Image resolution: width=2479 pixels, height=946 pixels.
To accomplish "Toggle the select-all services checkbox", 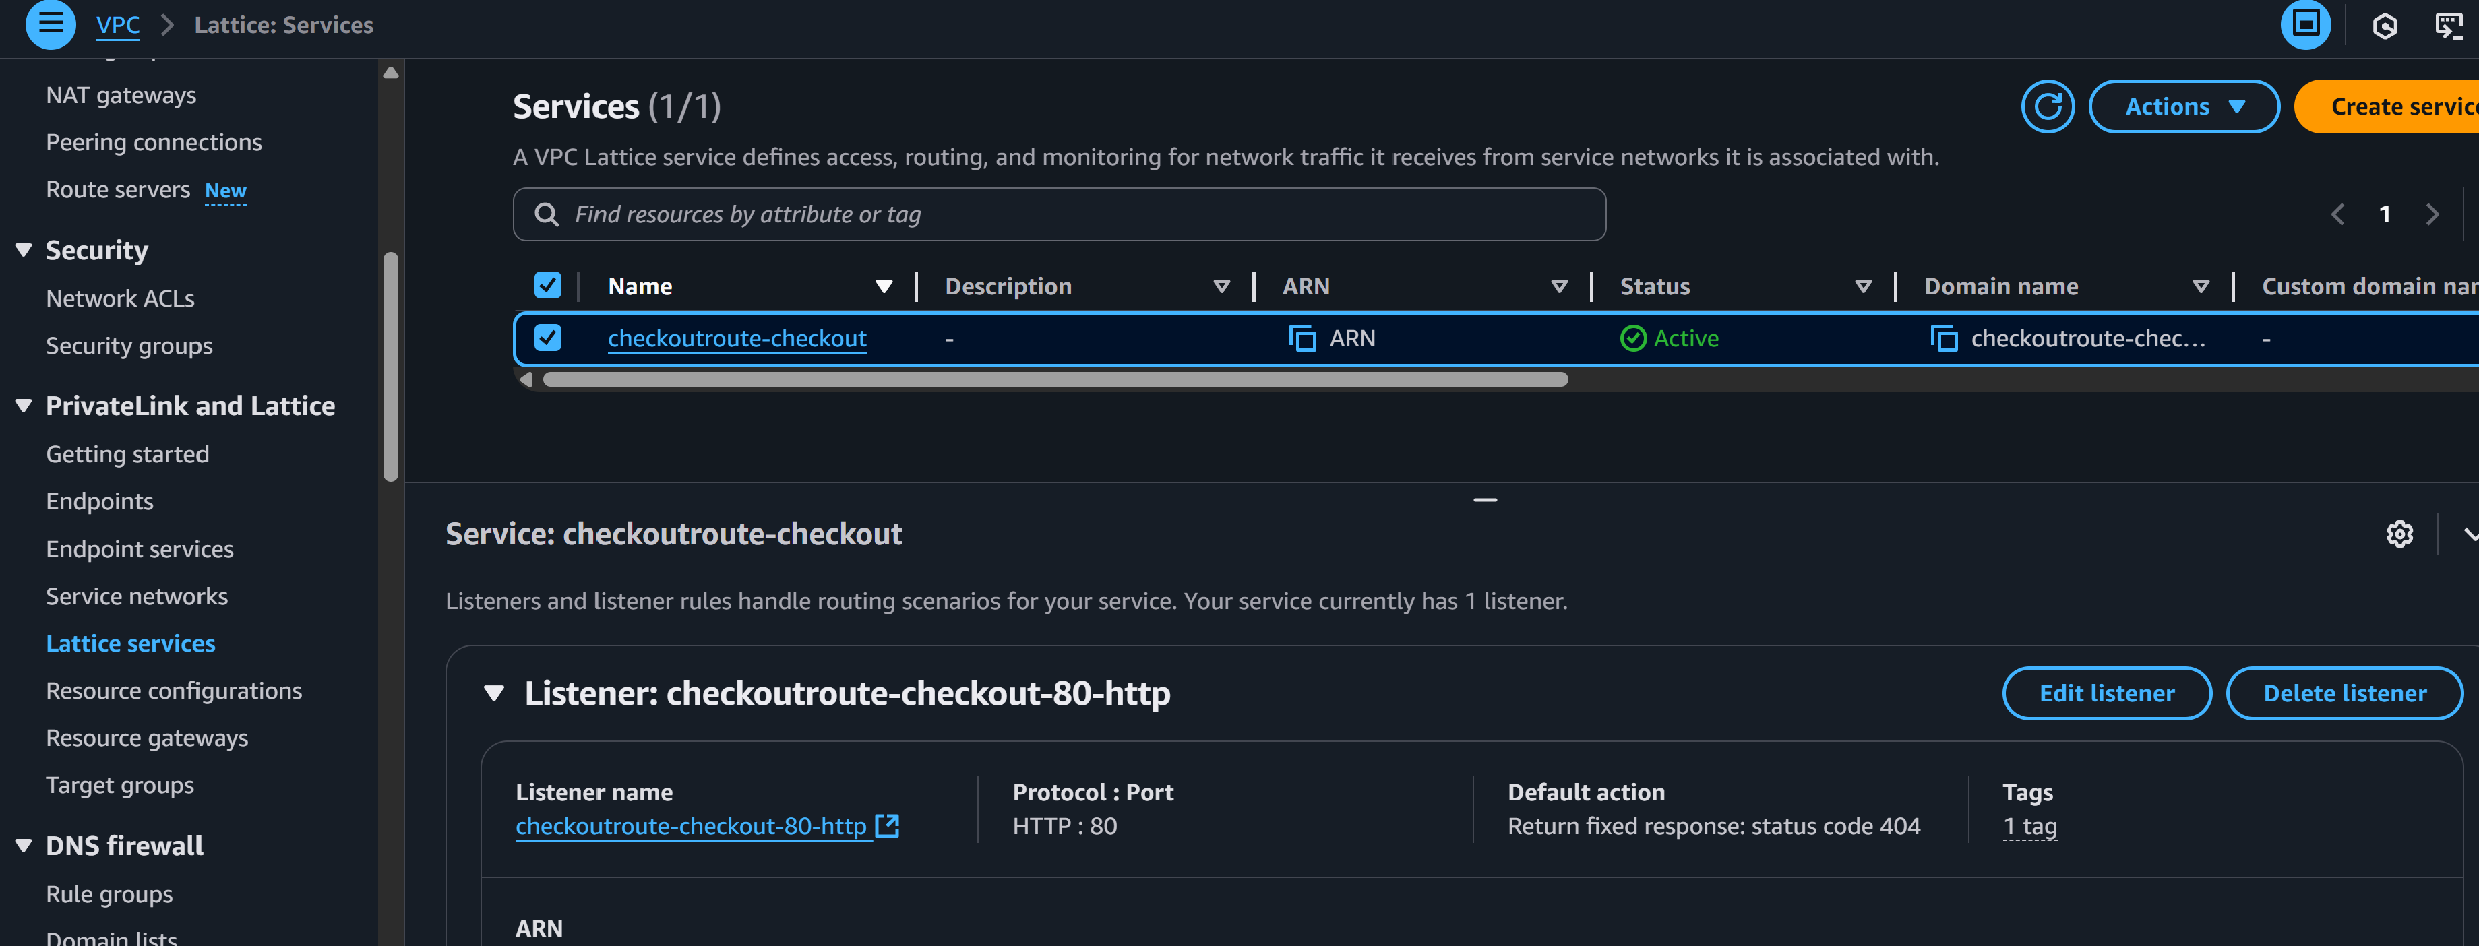I will click(x=547, y=286).
